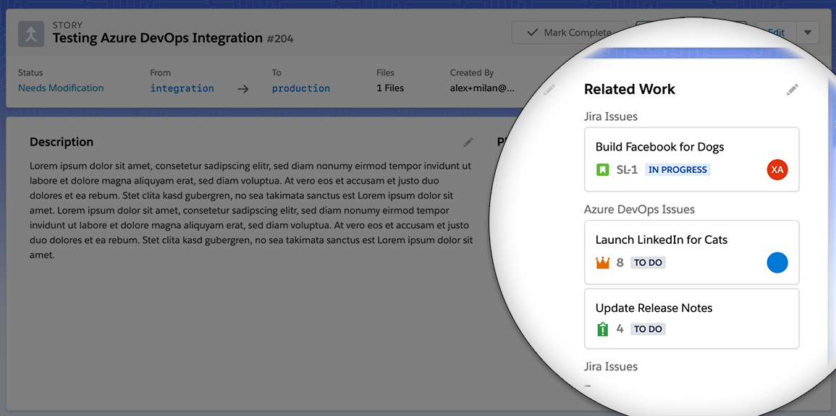The width and height of the screenshot is (836, 416).
Task: Open the Build Facebook for Dogs card
Action: click(x=691, y=159)
